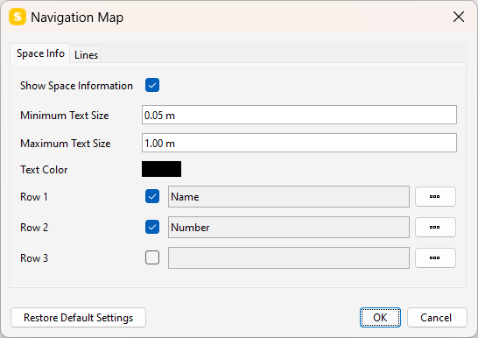The width and height of the screenshot is (478, 338).
Task: Click the Row 2 Number field
Action: pos(289,227)
